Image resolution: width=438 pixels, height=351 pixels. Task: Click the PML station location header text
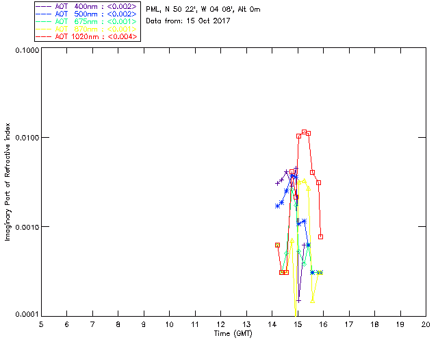pyautogui.click(x=203, y=10)
